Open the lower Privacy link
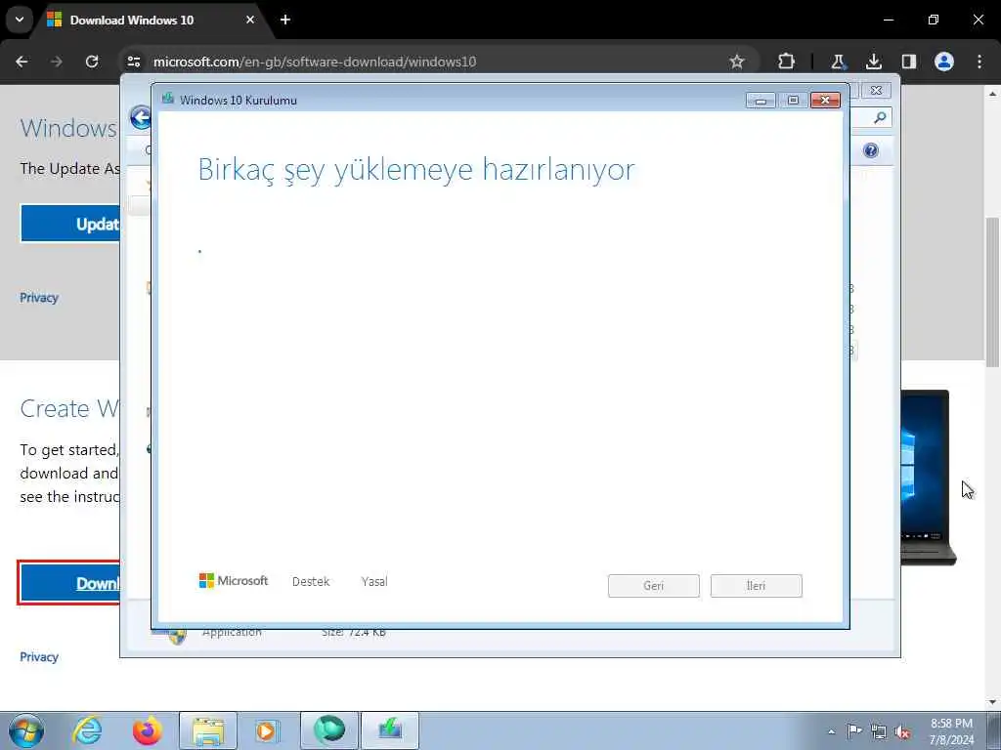Image resolution: width=1001 pixels, height=750 pixels. [39, 657]
